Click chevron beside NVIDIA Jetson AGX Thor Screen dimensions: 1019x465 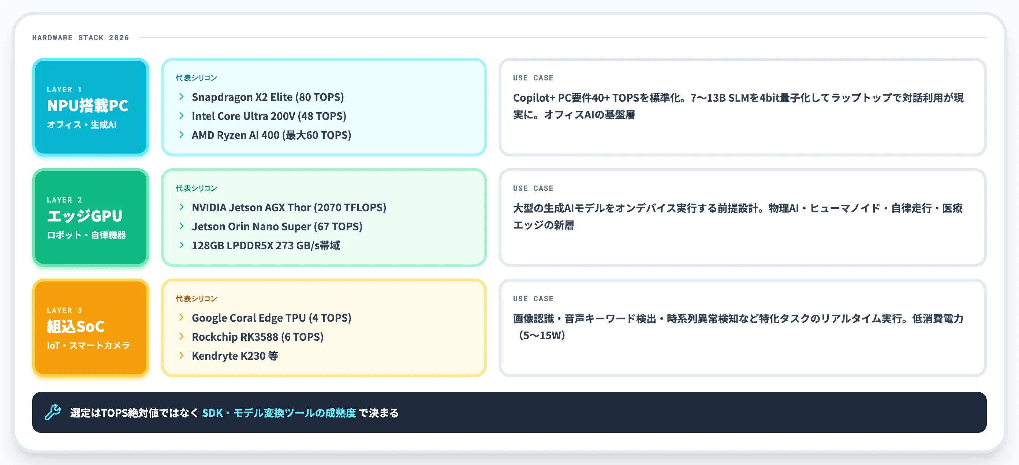[182, 207]
